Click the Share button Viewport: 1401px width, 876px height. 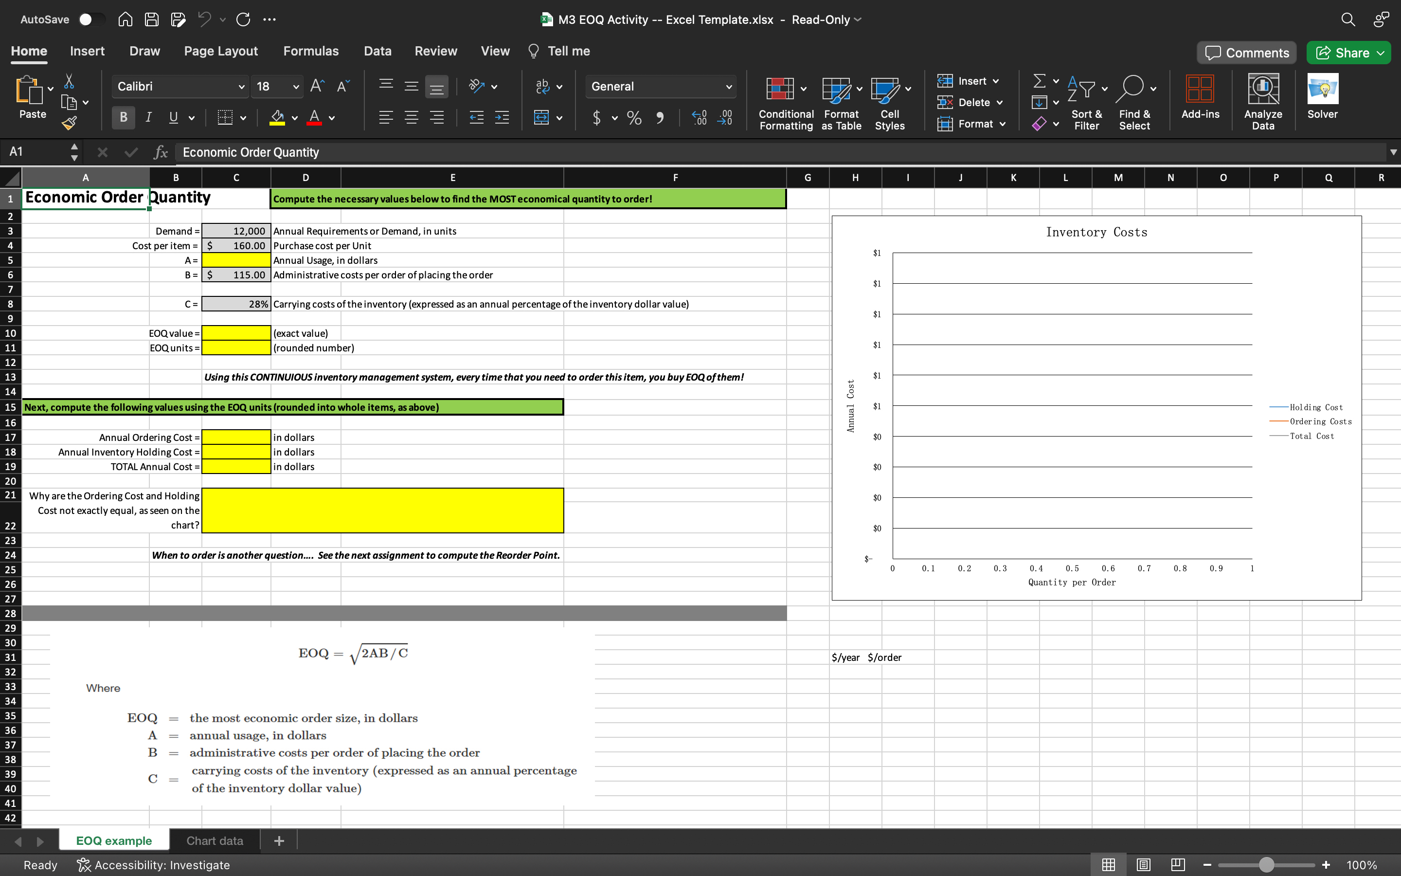coord(1348,52)
